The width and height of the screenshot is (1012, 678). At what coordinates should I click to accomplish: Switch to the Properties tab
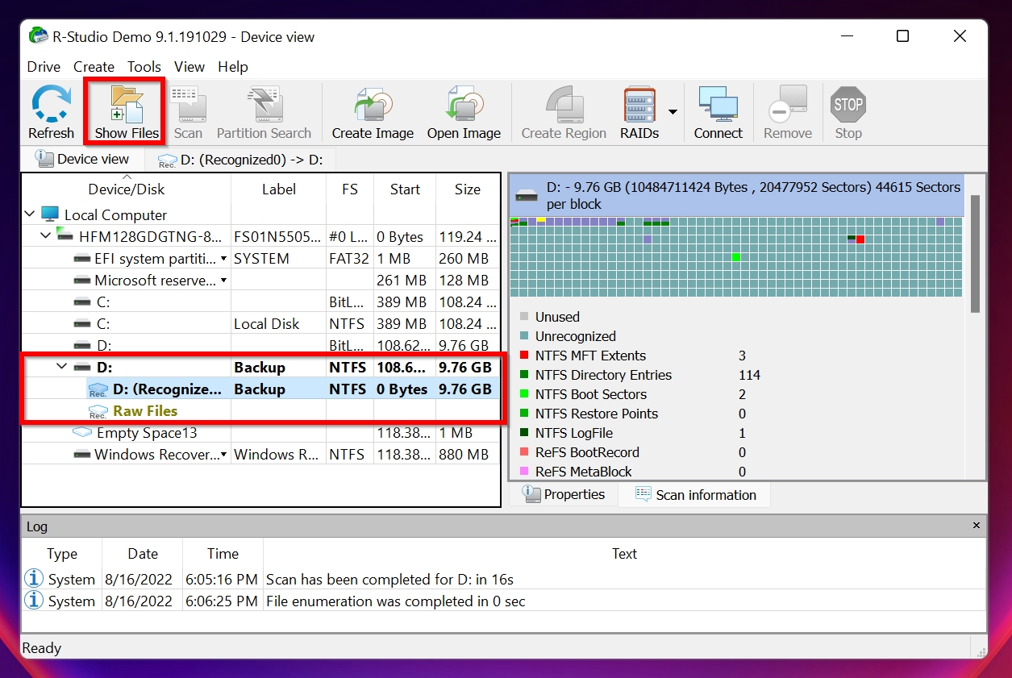564,494
